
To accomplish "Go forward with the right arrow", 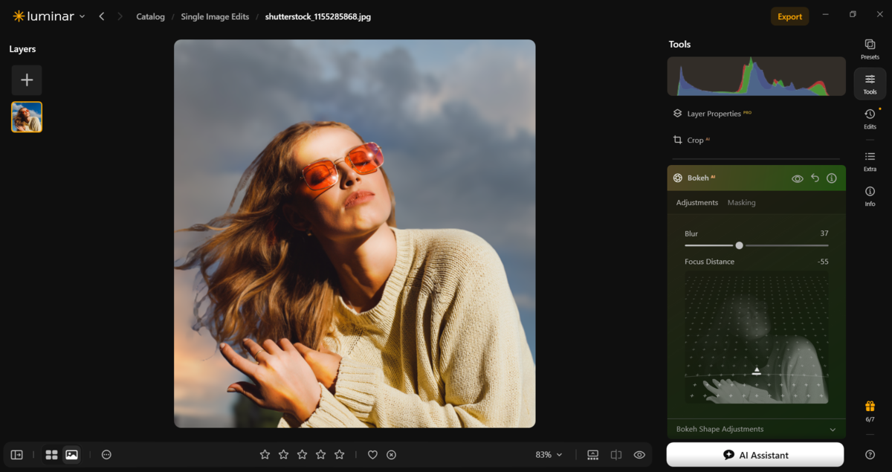I will click(120, 16).
